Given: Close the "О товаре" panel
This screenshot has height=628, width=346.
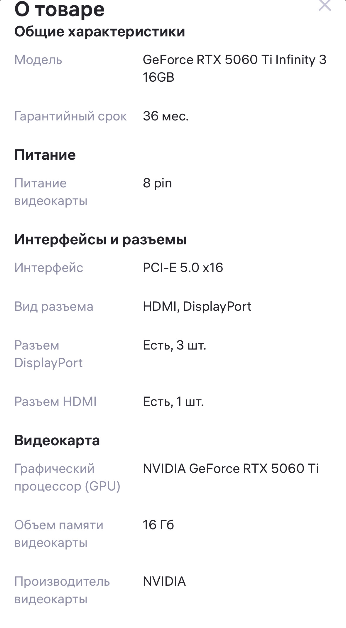Looking at the screenshot, I should click(325, 5).
